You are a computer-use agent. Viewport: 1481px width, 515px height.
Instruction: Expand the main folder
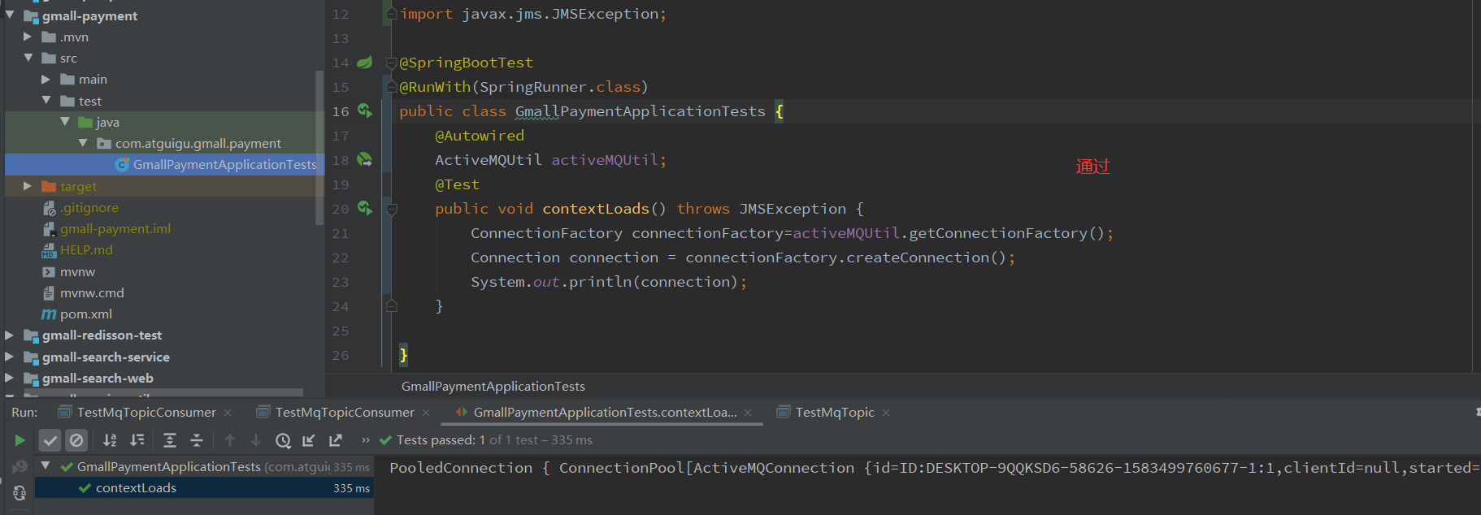click(x=46, y=79)
